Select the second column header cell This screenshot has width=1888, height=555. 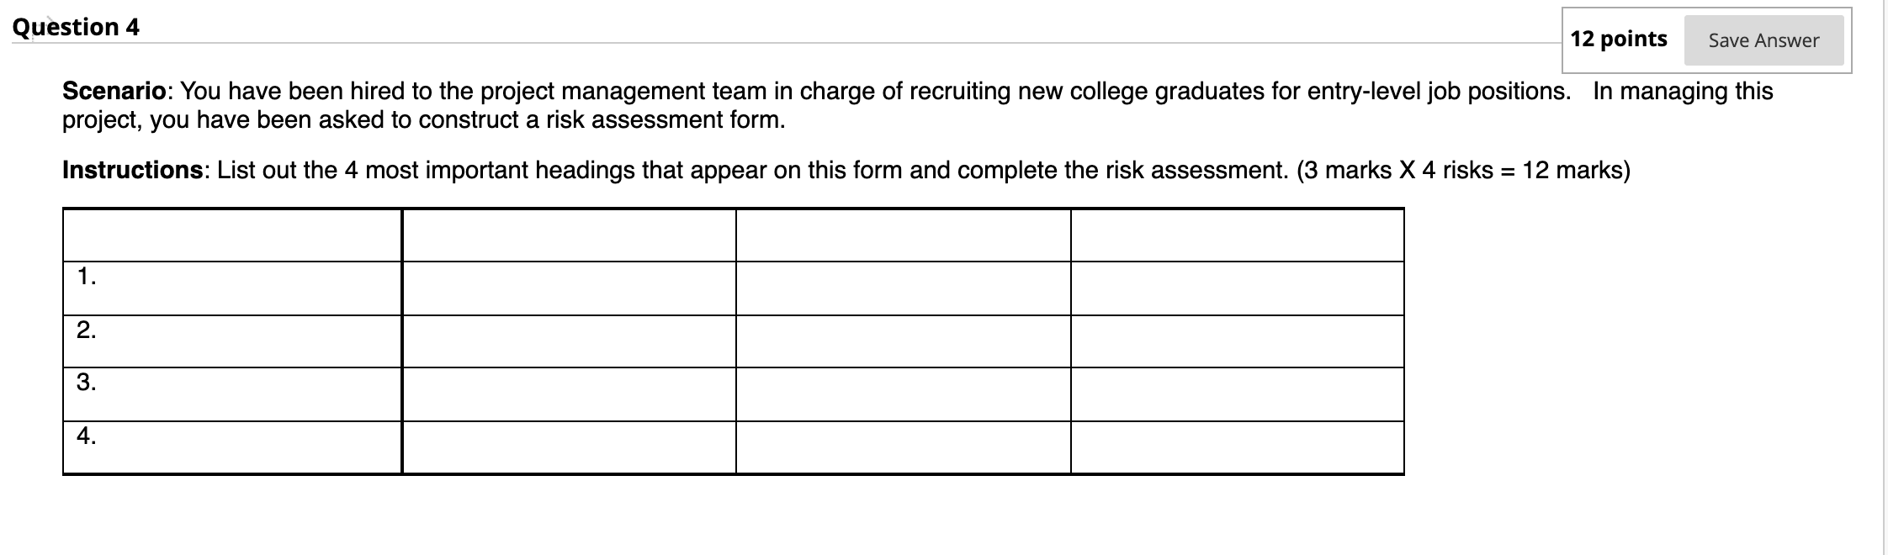tap(569, 235)
